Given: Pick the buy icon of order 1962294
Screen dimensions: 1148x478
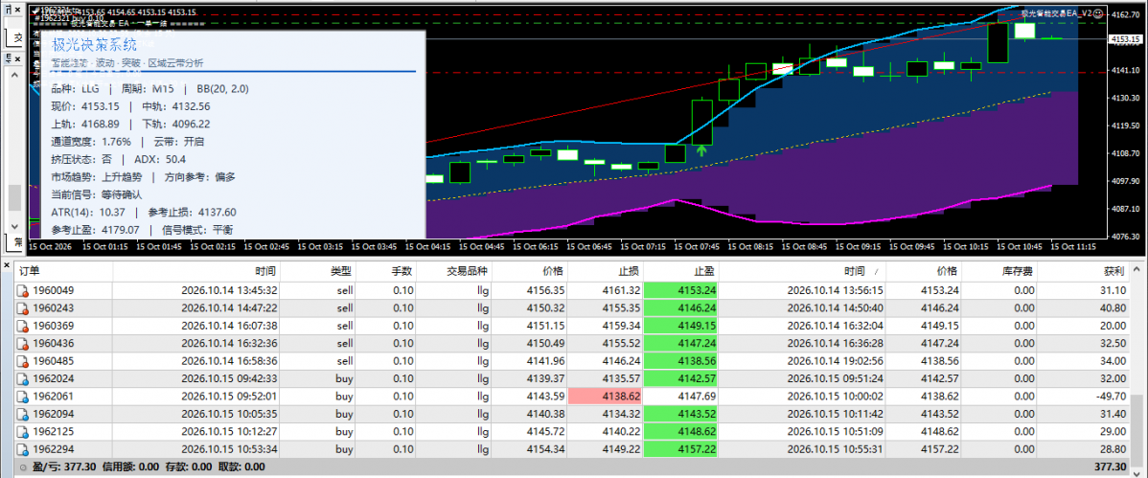Looking at the screenshot, I should (24, 448).
